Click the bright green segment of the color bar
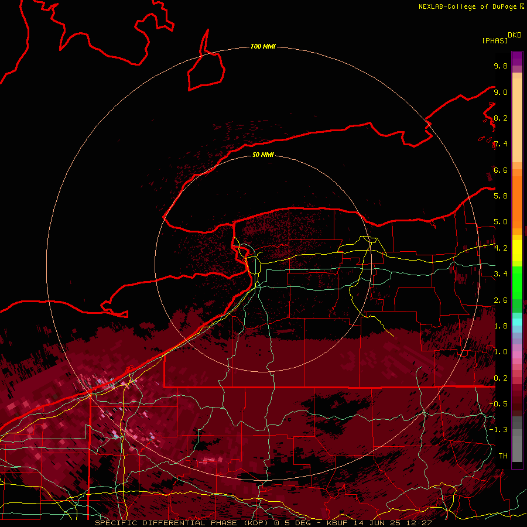Viewport: 527px width, 527px height. (x=517, y=283)
